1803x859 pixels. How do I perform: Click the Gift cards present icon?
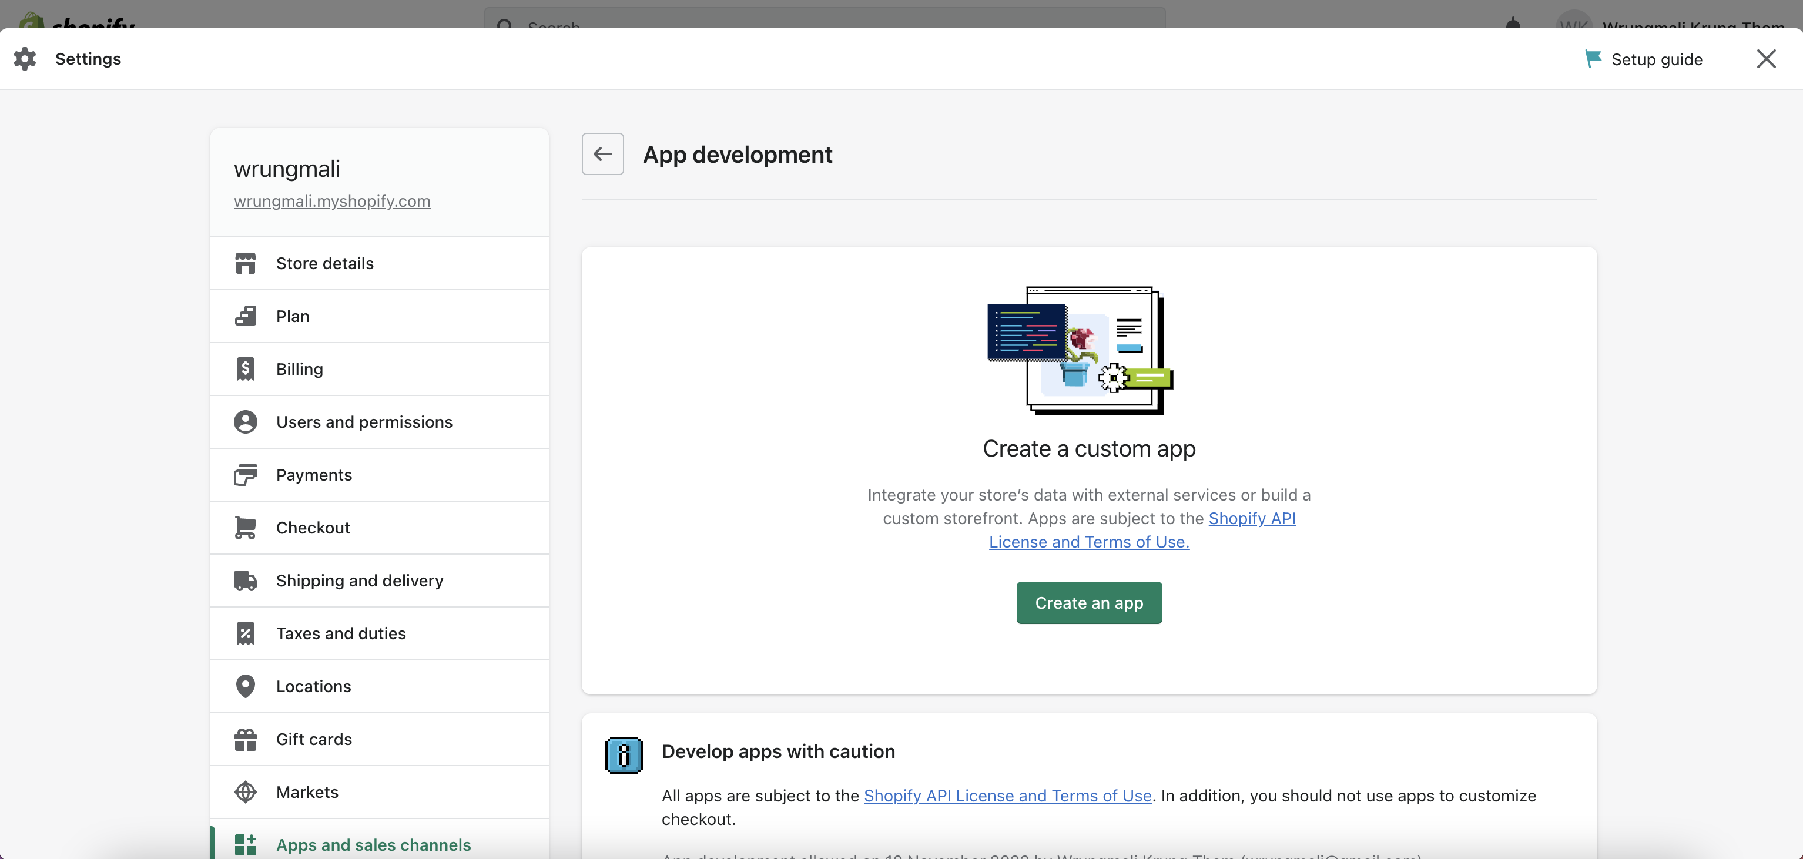246,739
